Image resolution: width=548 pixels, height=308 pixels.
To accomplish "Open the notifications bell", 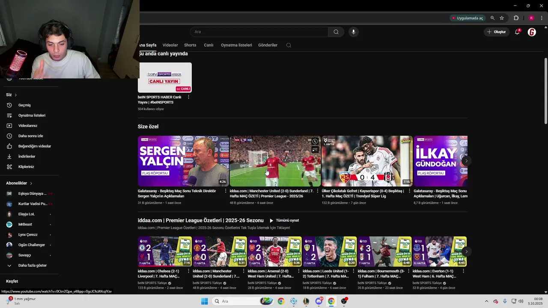I will 517,32.
